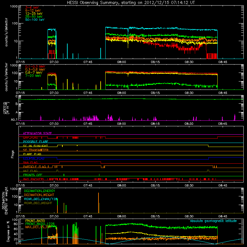The image size is (247, 247).
Task: Select the BAD_PACKETS flag label
Action: (34, 179)
